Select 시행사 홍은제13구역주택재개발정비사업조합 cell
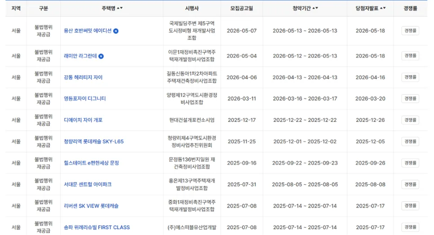Viewport: 434px width, 235px height. coord(192,184)
